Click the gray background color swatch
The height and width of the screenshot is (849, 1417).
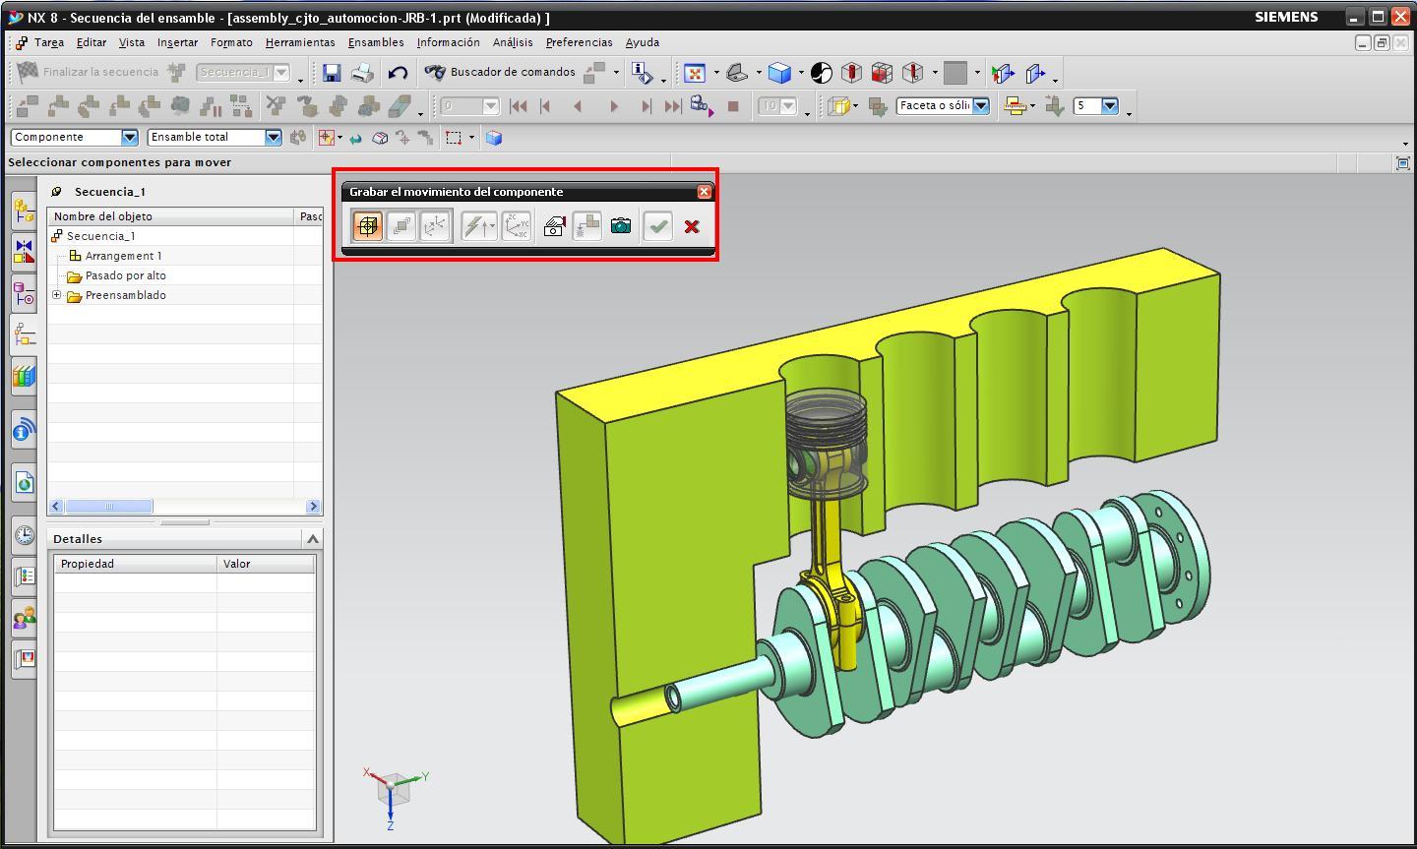point(955,73)
